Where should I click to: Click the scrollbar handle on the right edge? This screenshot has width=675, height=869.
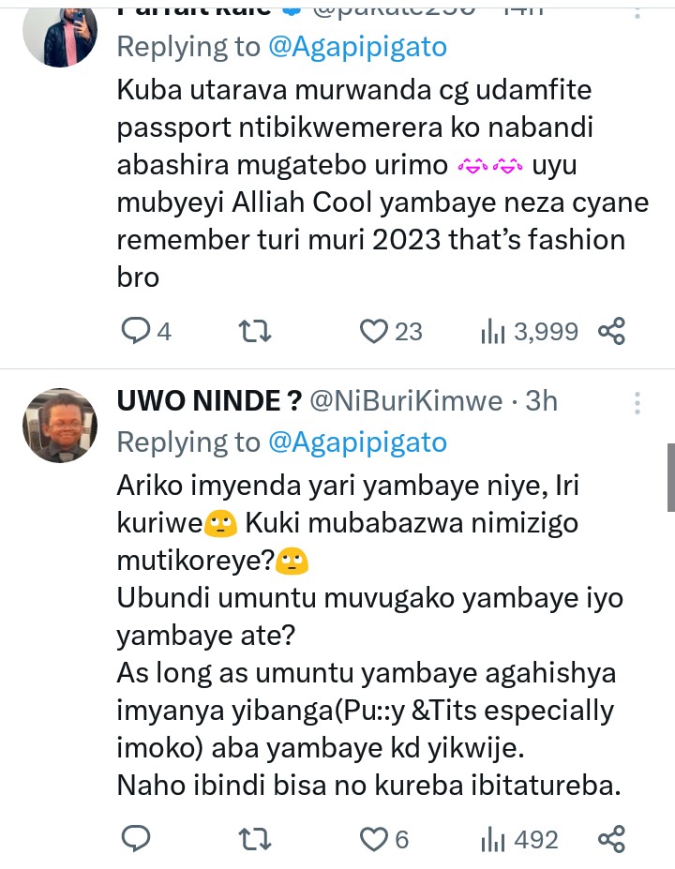pos(670,476)
